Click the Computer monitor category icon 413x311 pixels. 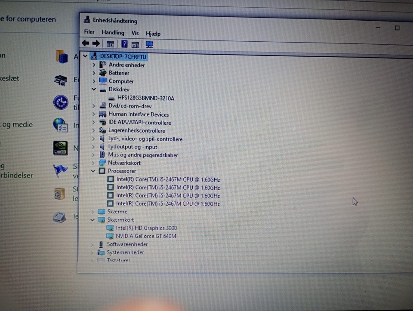click(103, 81)
